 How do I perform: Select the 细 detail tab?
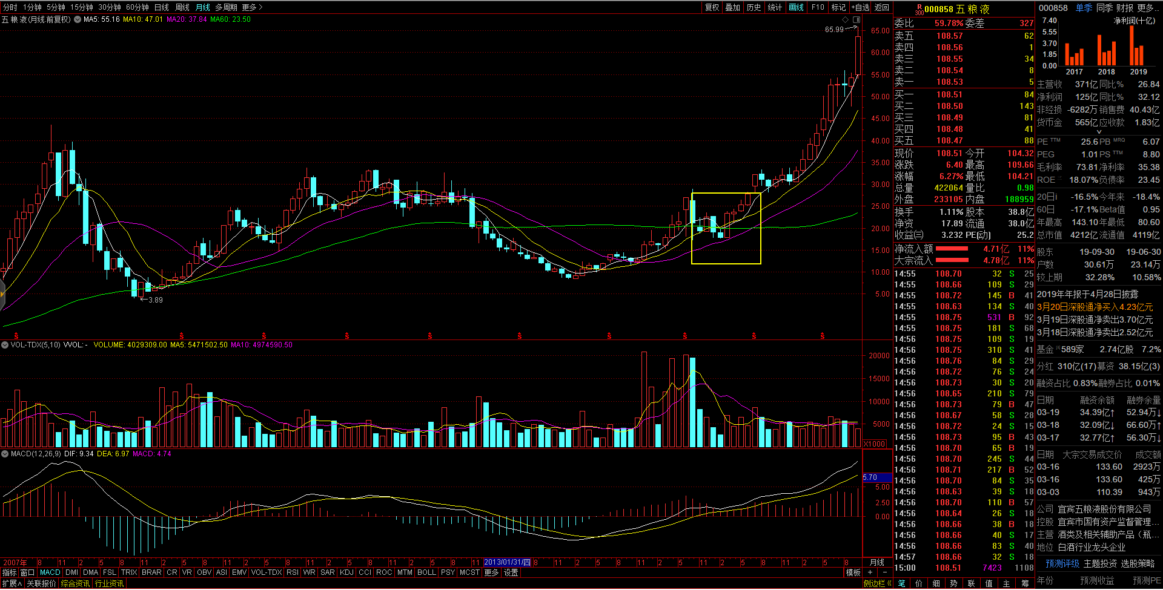(937, 584)
